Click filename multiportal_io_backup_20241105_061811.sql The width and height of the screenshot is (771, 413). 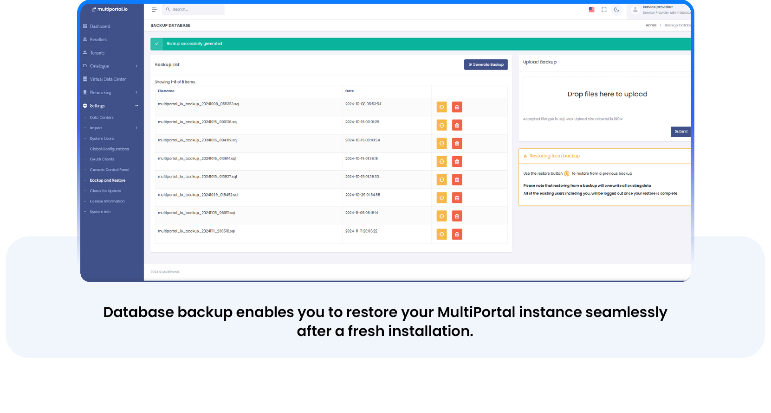point(196,213)
